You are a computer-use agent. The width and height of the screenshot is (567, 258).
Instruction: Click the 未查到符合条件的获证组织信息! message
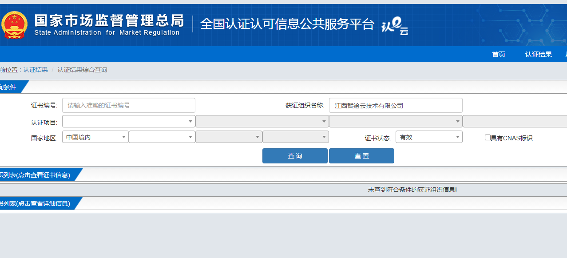(x=412, y=190)
